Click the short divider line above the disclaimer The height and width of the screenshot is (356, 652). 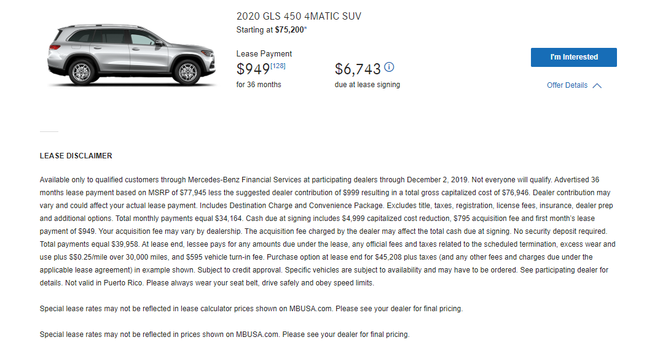point(49,131)
